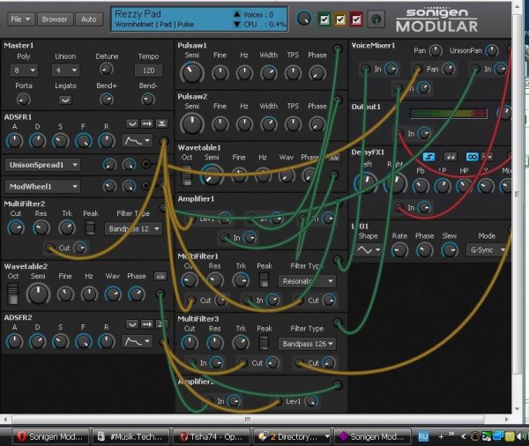Open MultiFilter1 Resonator filter type dropdown
The height and width of the screenshot is (446, 529).
307,281
